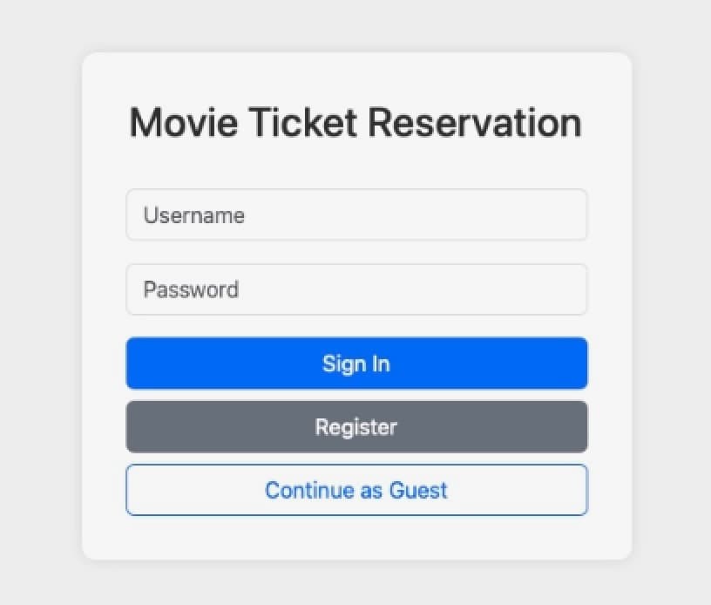Image resolution: width=711 pixels, height=605 pixels.
Task: Click the Sign In button below Password
Action: tap(356, 363)
